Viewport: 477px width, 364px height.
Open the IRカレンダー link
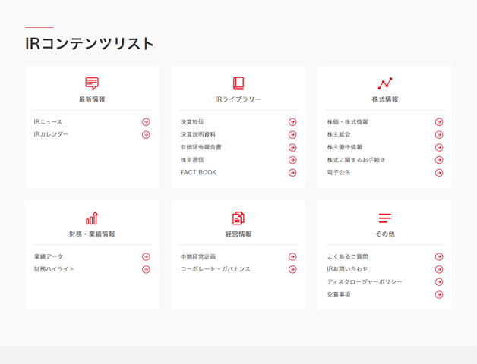tap(51, 135)
